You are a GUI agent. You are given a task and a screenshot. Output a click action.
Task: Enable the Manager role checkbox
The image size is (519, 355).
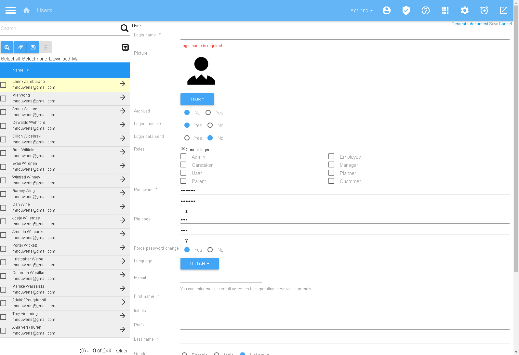(x=331, y=165)
